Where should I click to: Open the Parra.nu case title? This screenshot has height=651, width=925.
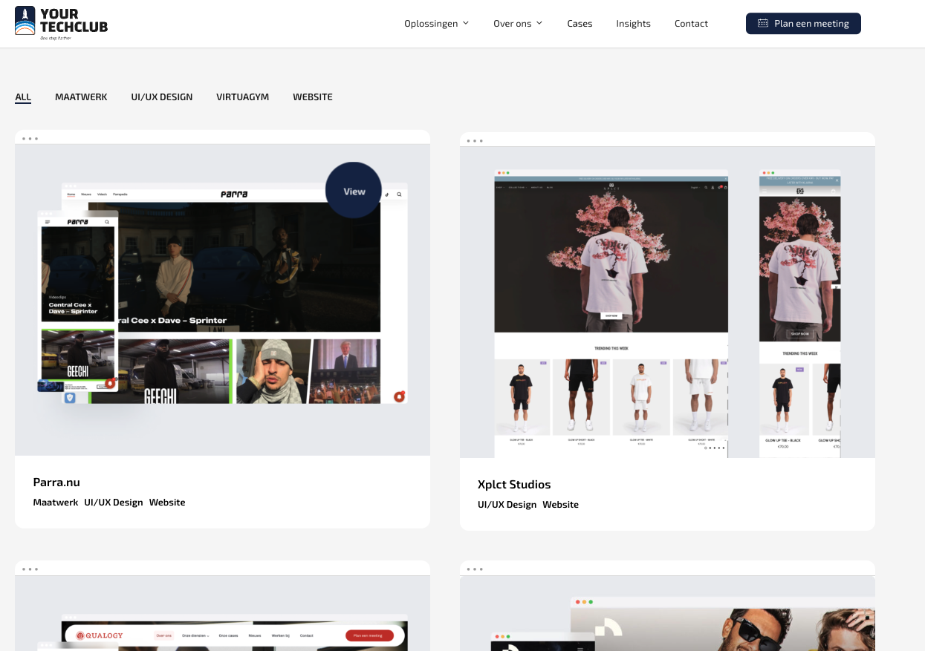click(56, 482)
